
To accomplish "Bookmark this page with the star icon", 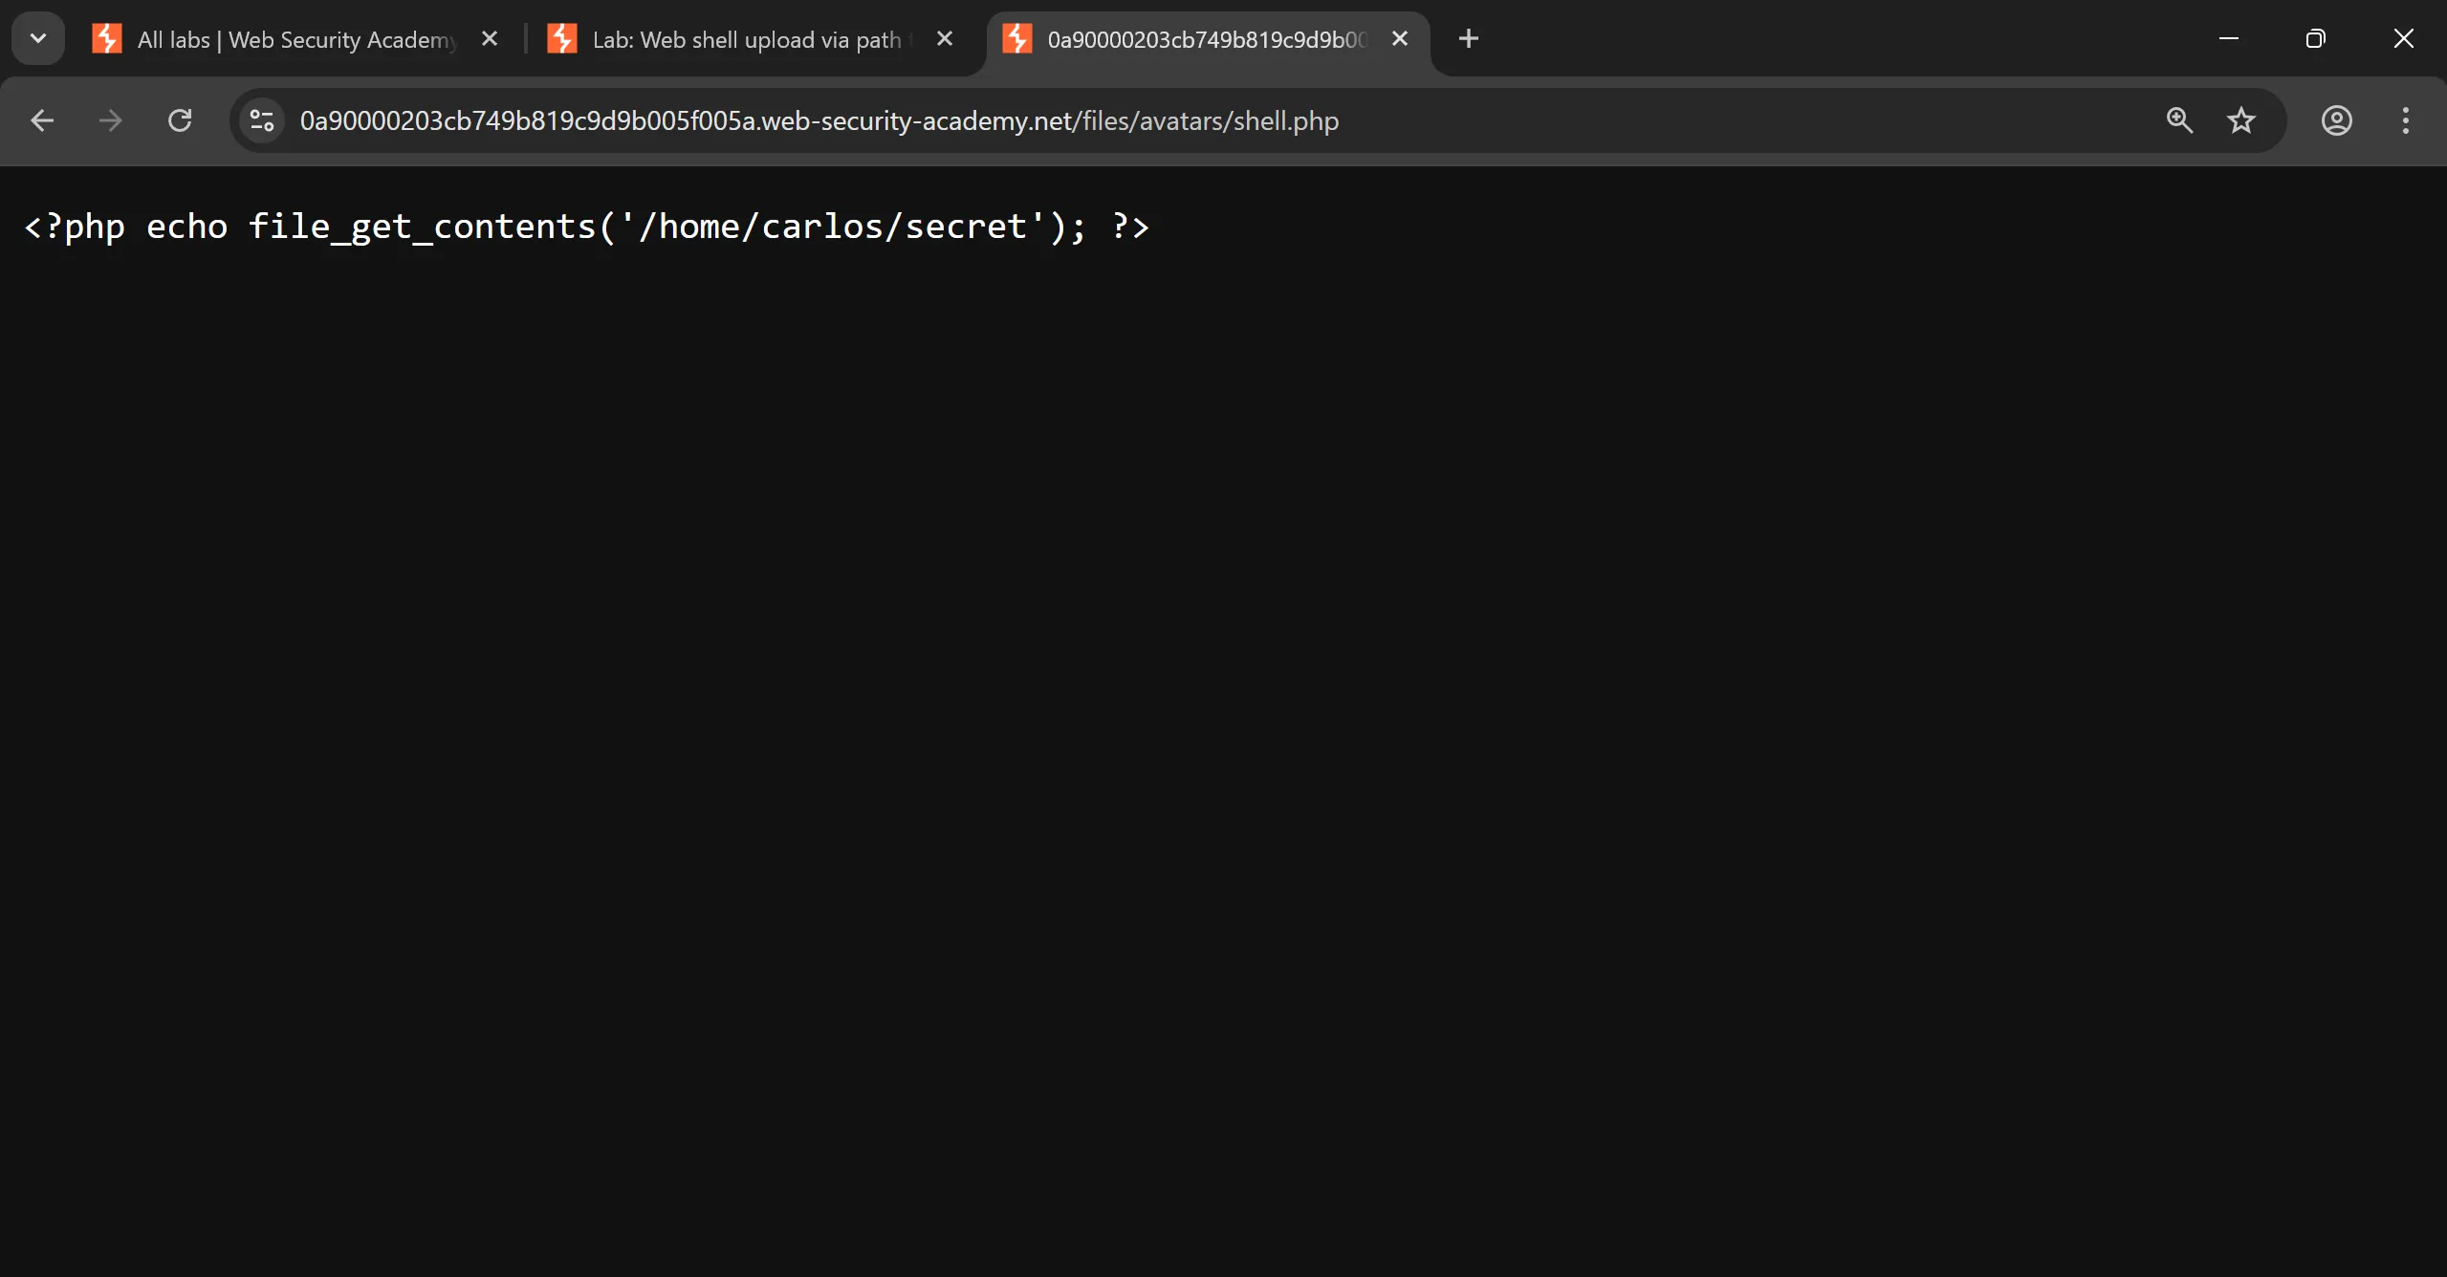I will click(2241, 120).
